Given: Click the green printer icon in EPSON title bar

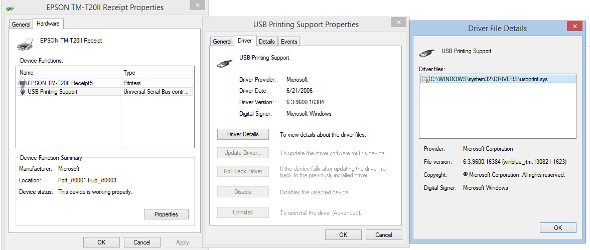Looking at the screenshot, I should pyautogui.click(x=10, y=7).
